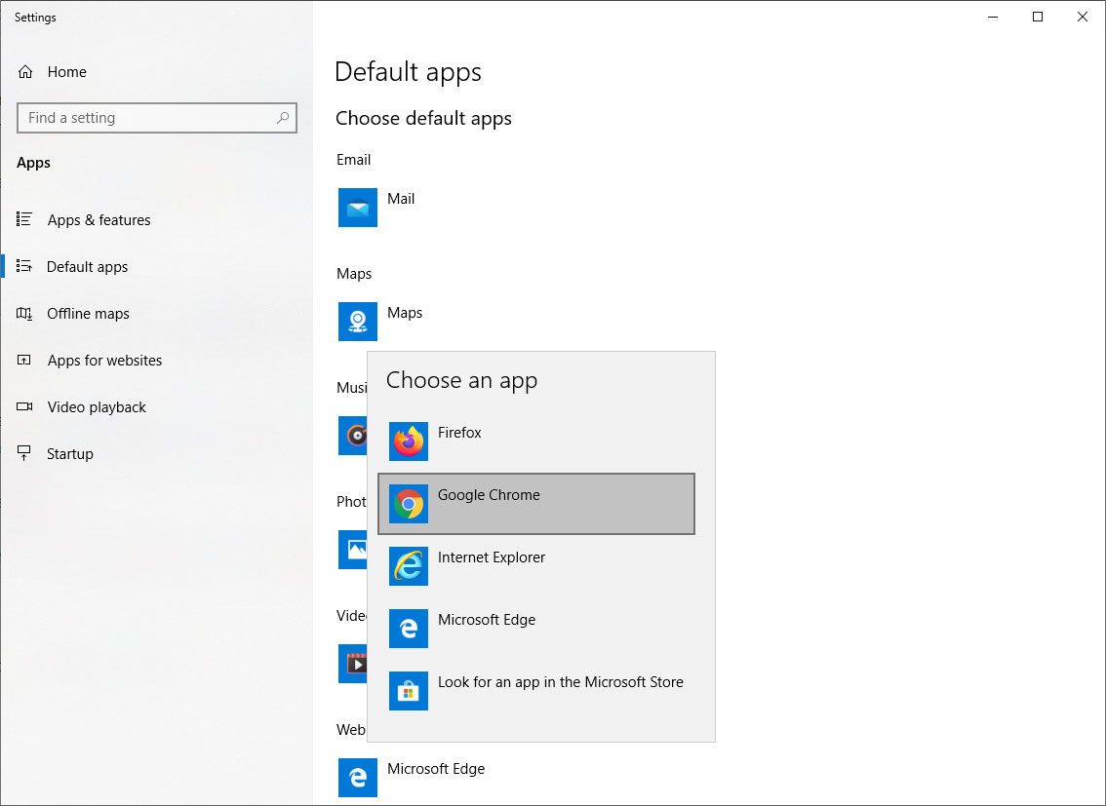Click the Photos viewer icon behind the popup

[353, 550]
